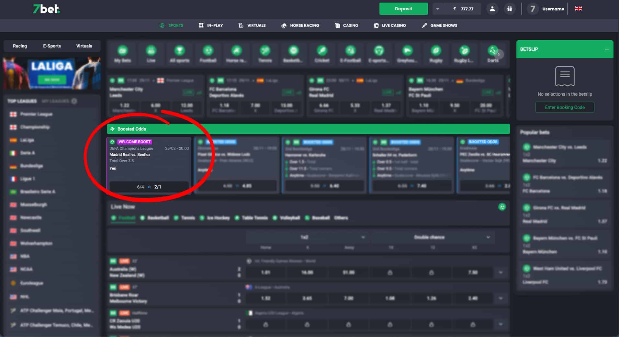Open My Bets icon in sports carousel
This screenshot has width=619, height=337.
122,54
